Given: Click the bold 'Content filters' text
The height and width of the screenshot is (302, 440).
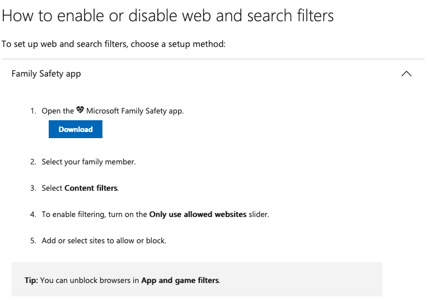Looking at the screenshot, I should click(91, 188).
